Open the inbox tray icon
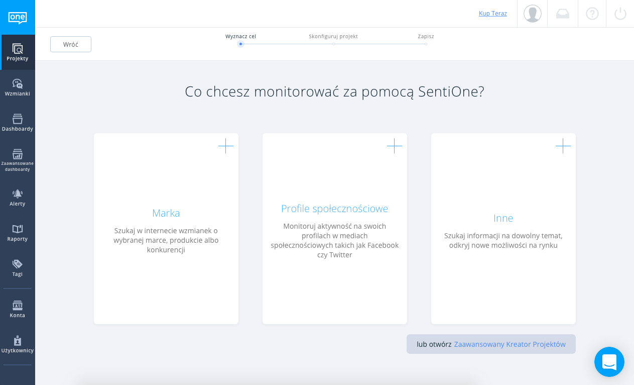Viewport: 634px width, 385px height. 563,14
